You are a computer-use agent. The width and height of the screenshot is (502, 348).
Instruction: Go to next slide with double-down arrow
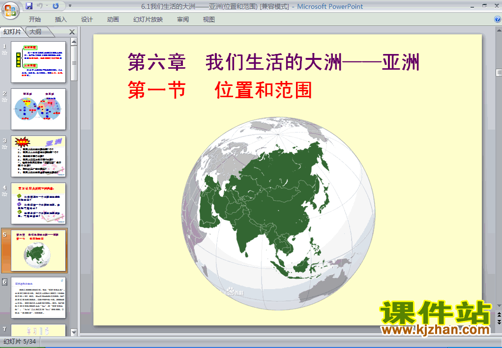[x=499, y=322]
